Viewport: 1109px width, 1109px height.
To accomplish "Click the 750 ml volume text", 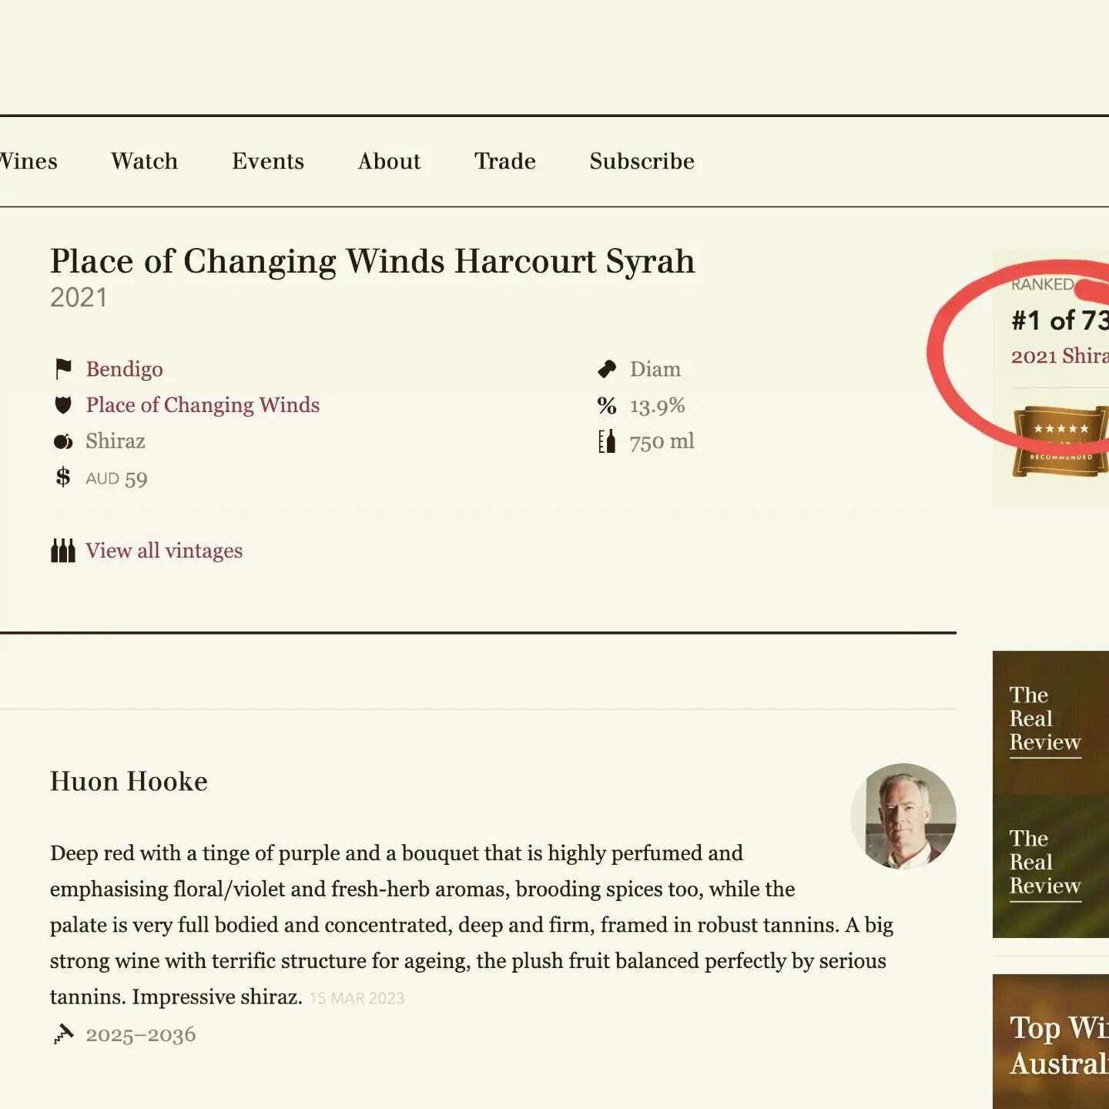I will click(662, 441).
